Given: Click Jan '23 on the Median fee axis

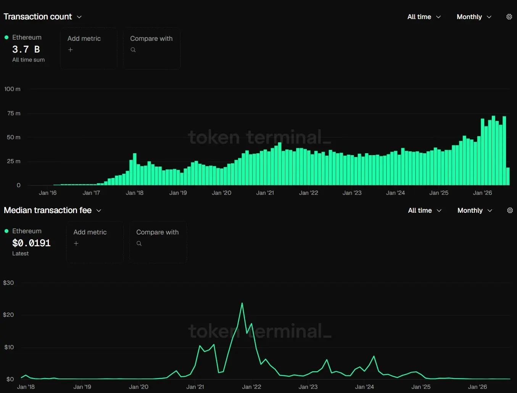Looking at the screenshot, I should coord(308,387).
